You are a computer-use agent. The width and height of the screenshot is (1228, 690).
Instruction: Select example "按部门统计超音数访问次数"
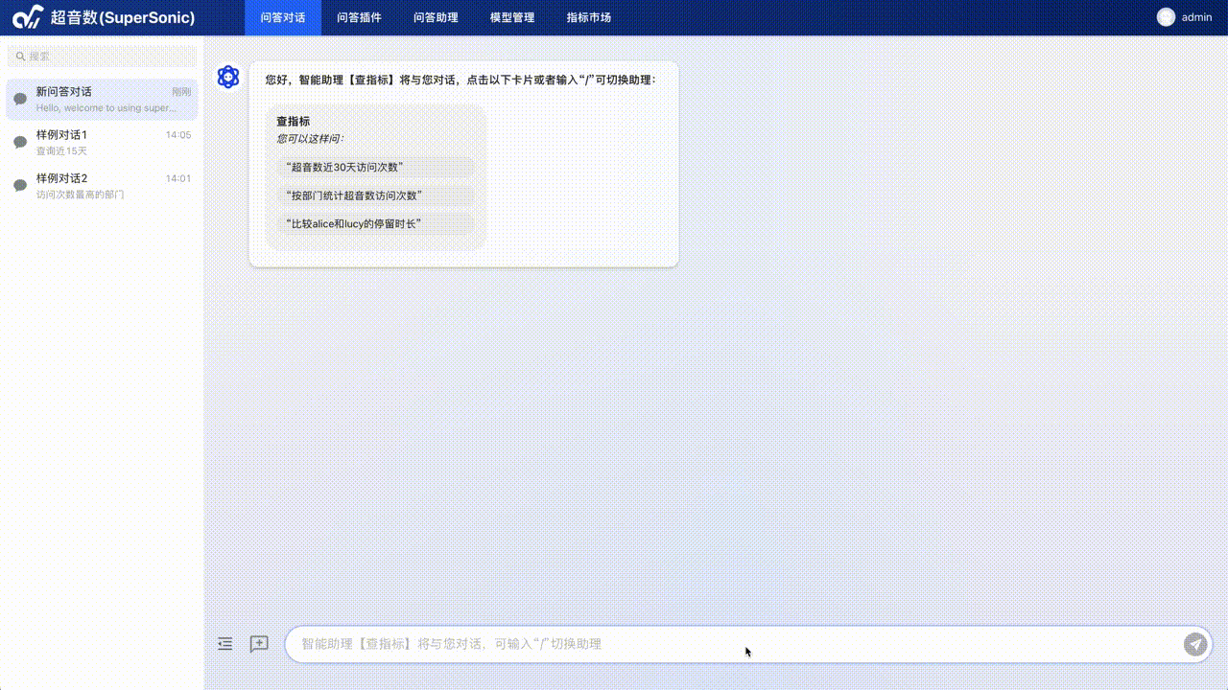pos(355,195)
